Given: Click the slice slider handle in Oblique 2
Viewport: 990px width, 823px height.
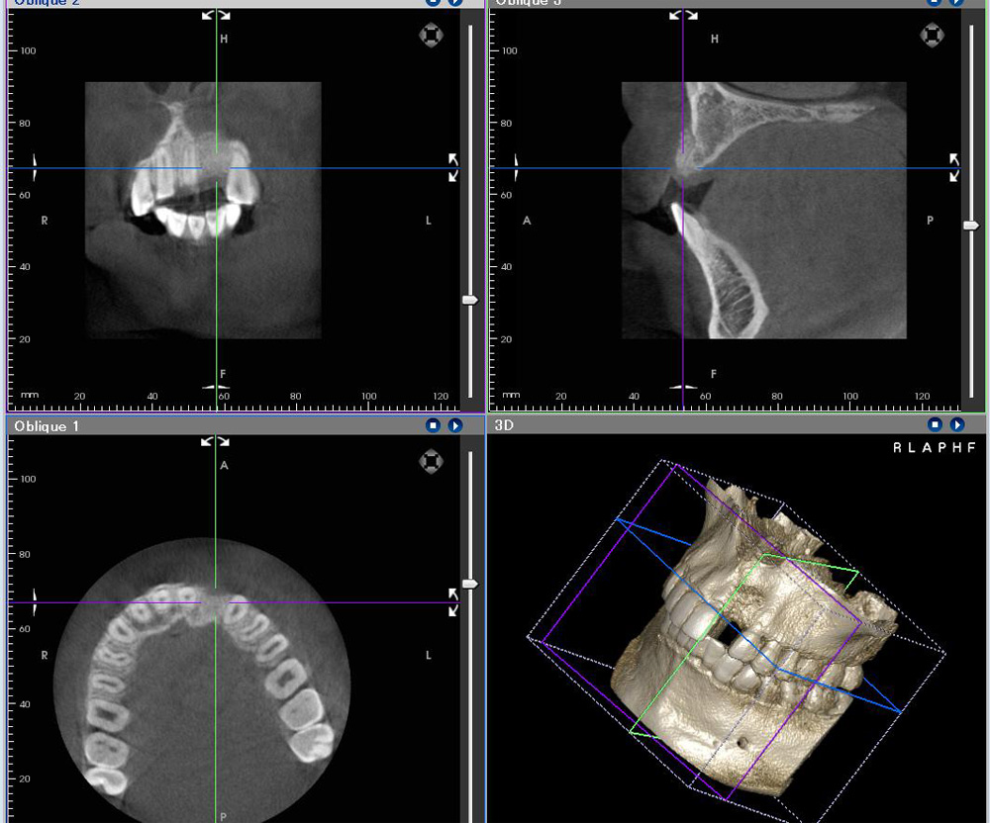Looking at the screenshot, I should tap(470, 300).
